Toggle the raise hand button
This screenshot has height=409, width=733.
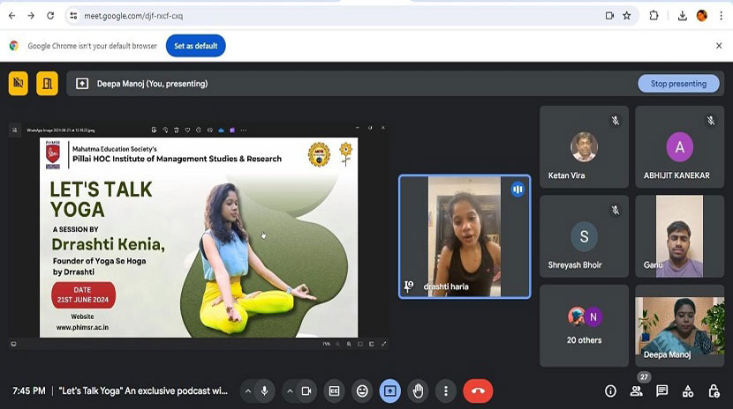coord(418,390)
